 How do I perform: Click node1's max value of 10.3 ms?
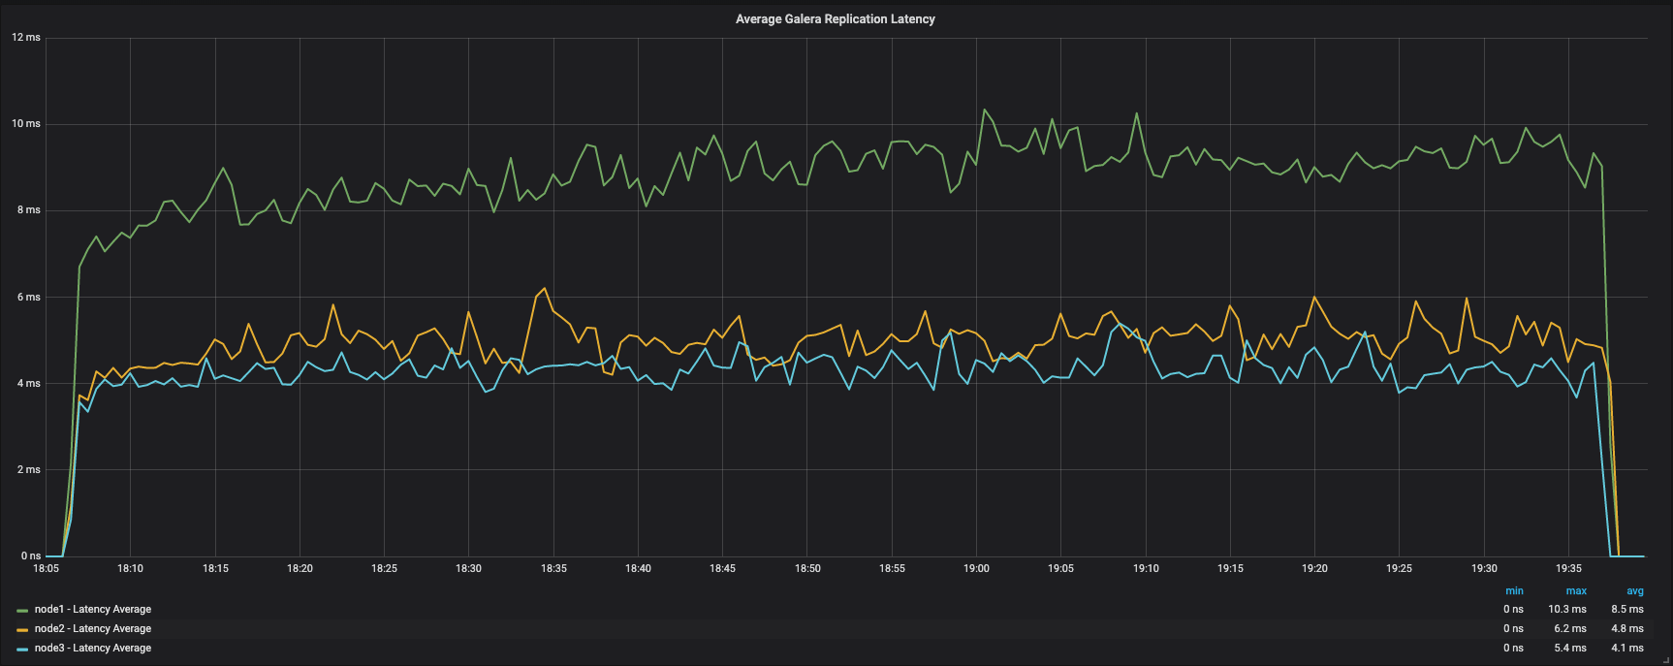[1567, 610]
